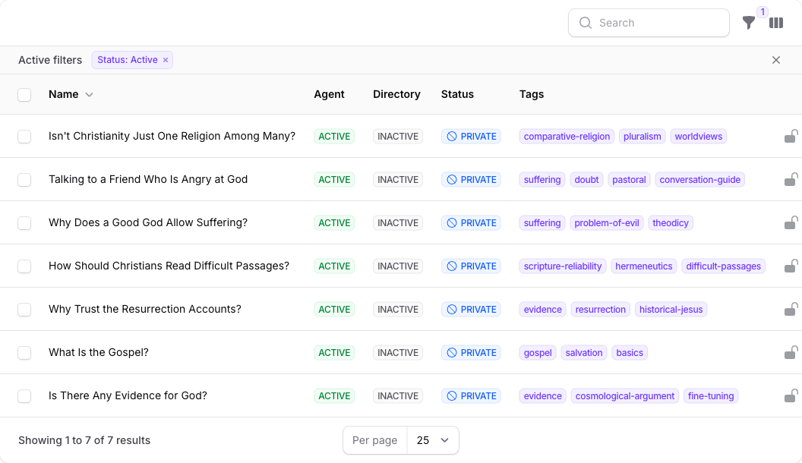Click the Status column header

point(457,94)
